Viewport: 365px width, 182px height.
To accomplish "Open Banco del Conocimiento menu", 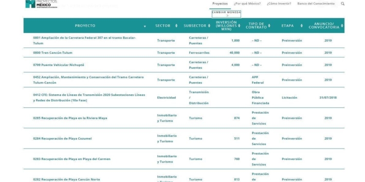I will click(x=316, y=4).
